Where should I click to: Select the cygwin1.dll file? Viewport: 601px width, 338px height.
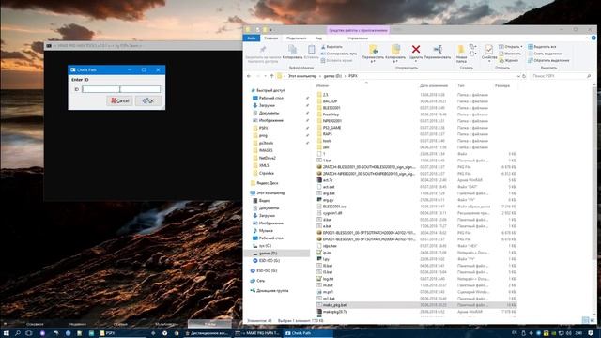[x=331, y=213]
